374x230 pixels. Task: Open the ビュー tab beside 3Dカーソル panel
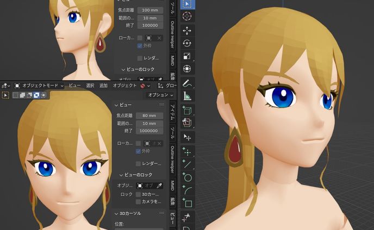[172, 218]
